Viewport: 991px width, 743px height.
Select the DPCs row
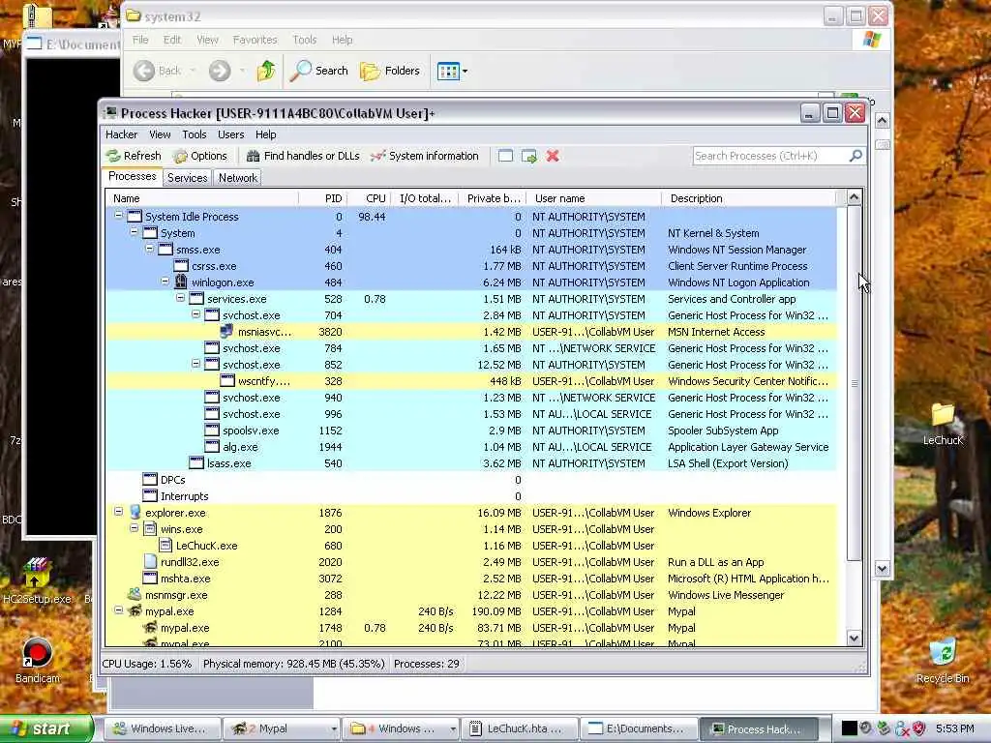click(x=471, y=480)
